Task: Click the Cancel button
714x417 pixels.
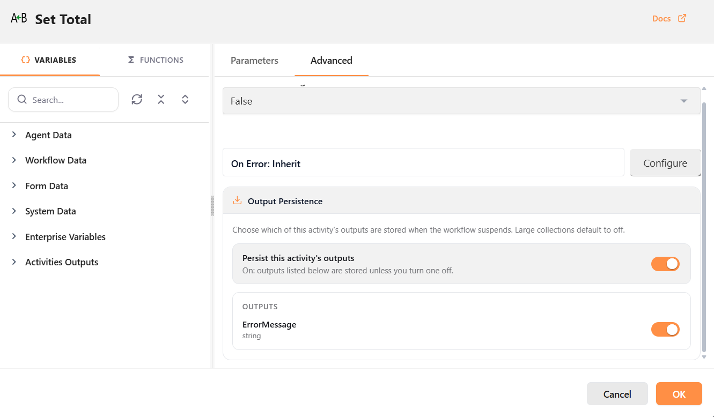Action: [x=617, y=394]
